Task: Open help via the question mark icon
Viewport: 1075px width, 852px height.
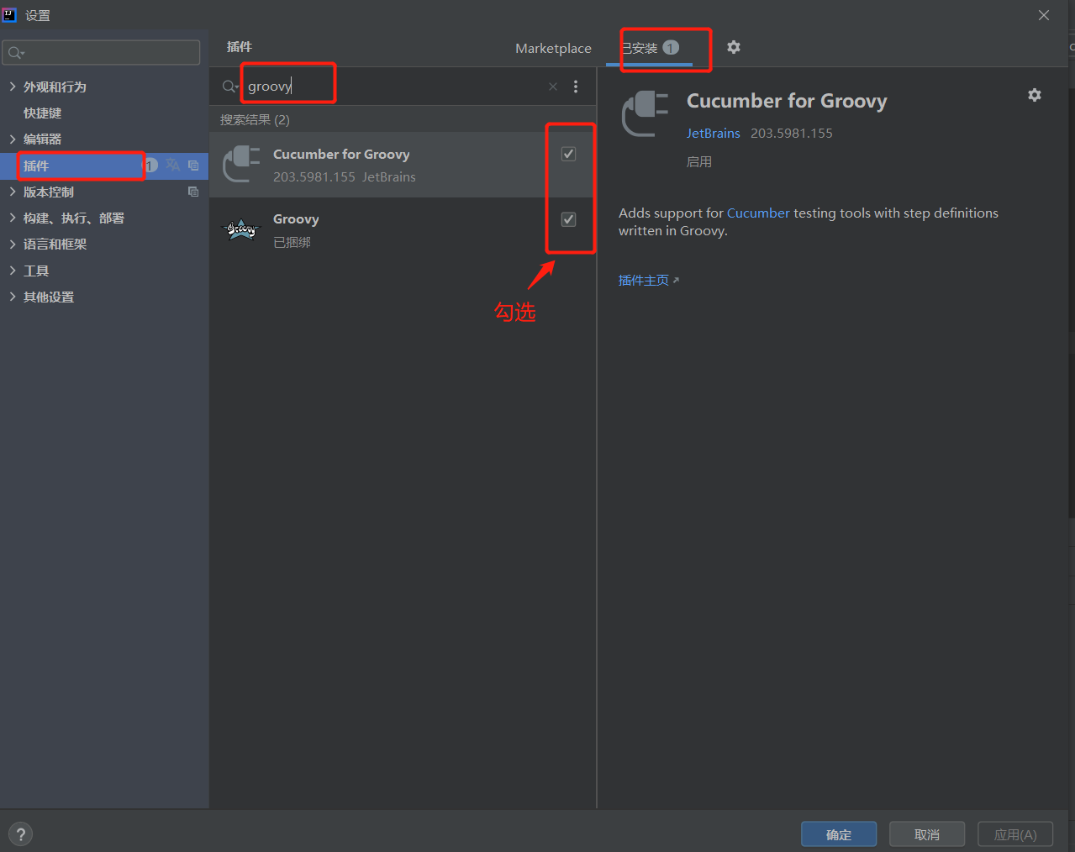Action: (21, 834)
